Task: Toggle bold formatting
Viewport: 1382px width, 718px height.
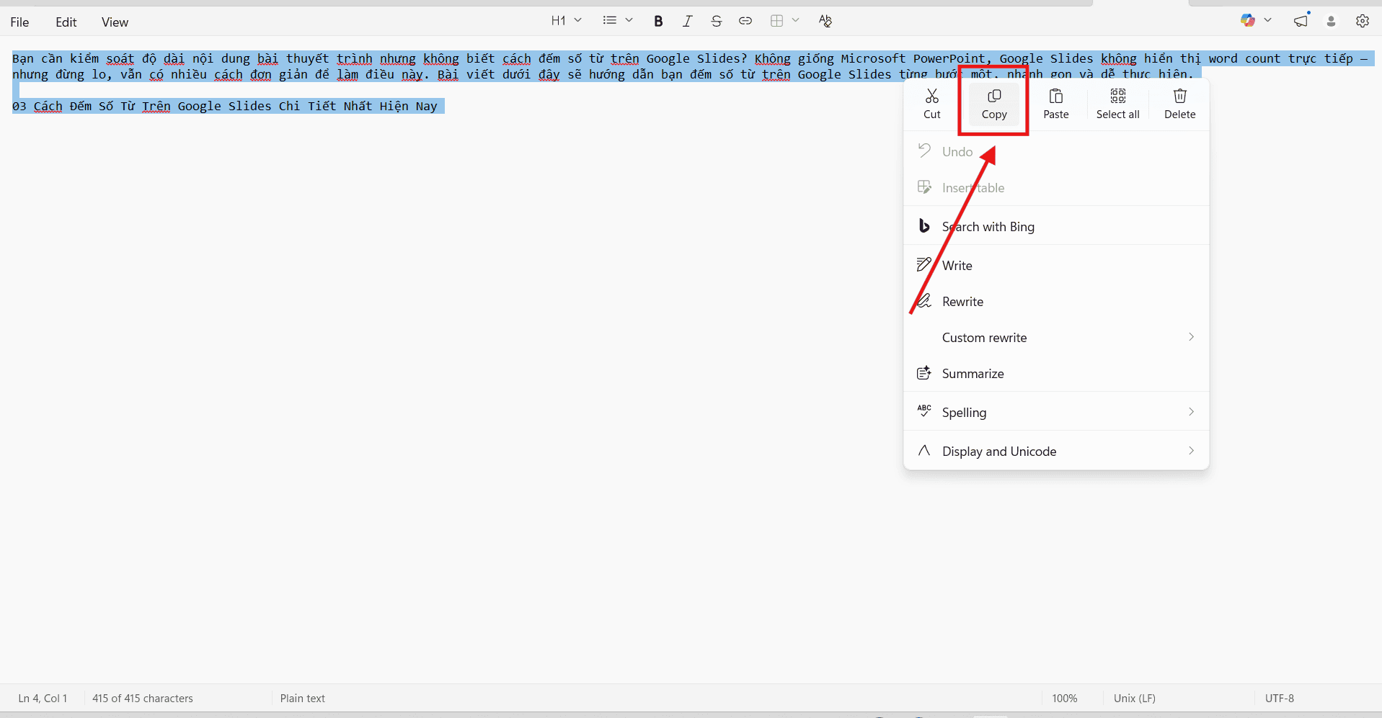Action: tap(658, 21)
